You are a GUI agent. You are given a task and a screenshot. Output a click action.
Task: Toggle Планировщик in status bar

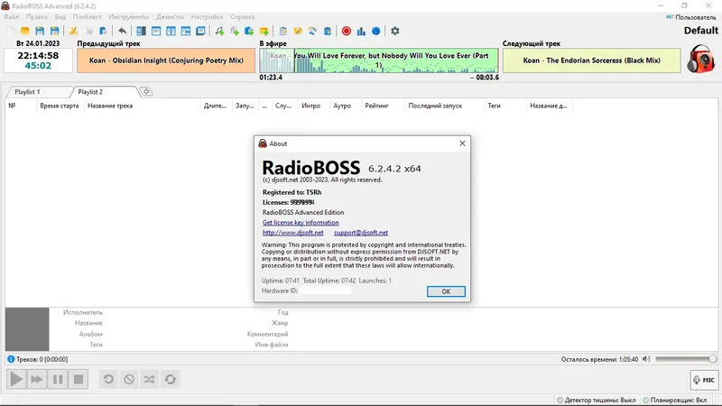[674, 400]
